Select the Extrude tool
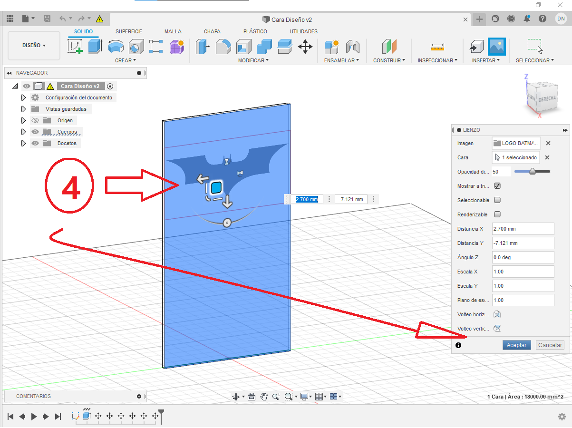Viewport: 572px width, 428px height. coord(95,47)
